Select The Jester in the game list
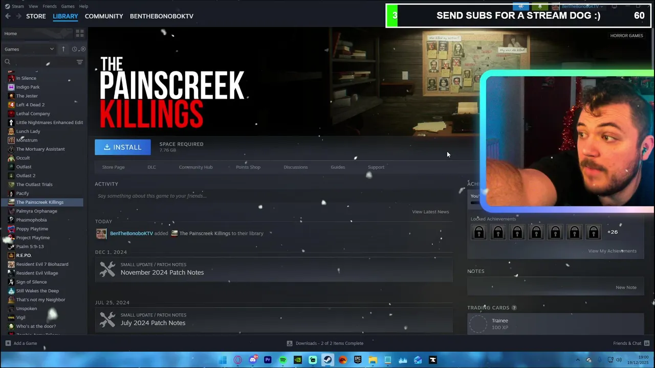The image size is (655, 368). coord(27,96)
